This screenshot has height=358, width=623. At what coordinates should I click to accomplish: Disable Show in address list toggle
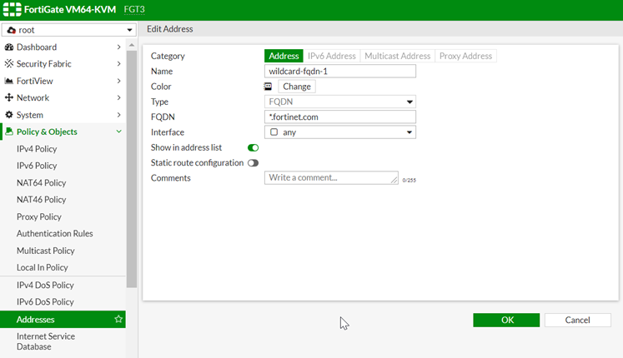click(253, 148)
